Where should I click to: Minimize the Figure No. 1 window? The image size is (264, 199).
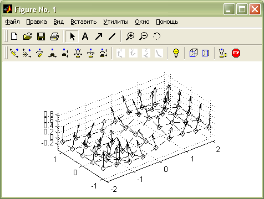pyautogui.click(x=229, y=9)
